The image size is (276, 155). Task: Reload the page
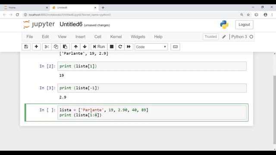(17, 15)
